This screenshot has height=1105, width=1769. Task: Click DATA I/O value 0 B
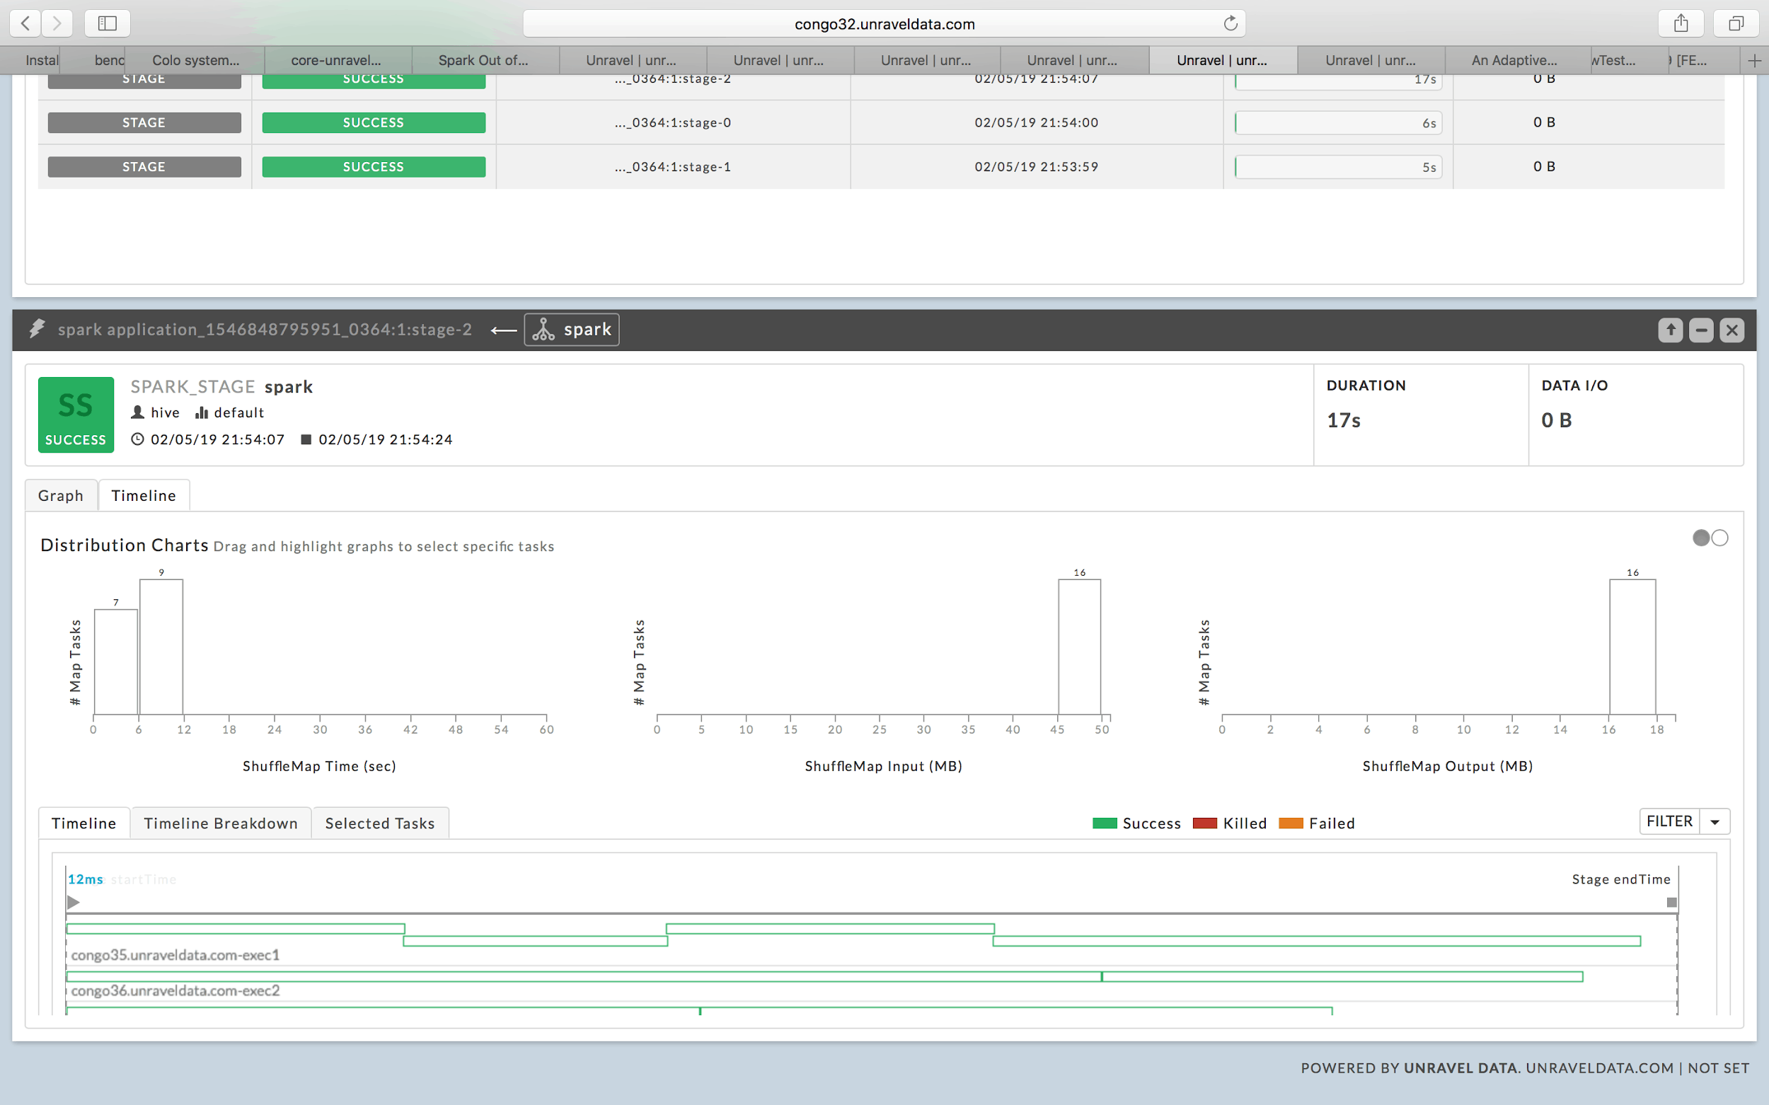pos(1556,420)
